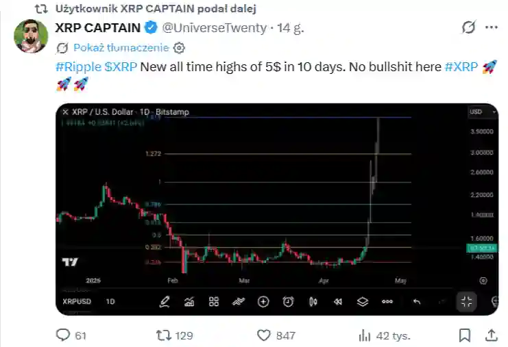This screenshot has height=347, width=508.
Task: Select the chart drawing pencil tool
Action: [165, 301]
